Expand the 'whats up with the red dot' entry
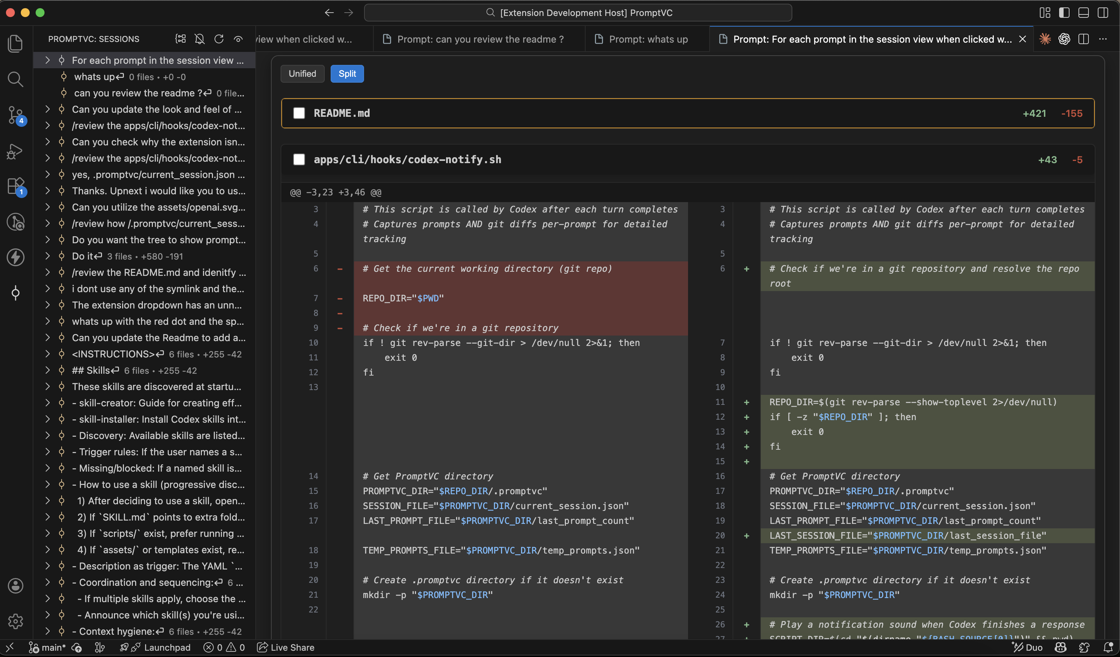The width and height of the screenshot is (1120, 657). point(48,321)
